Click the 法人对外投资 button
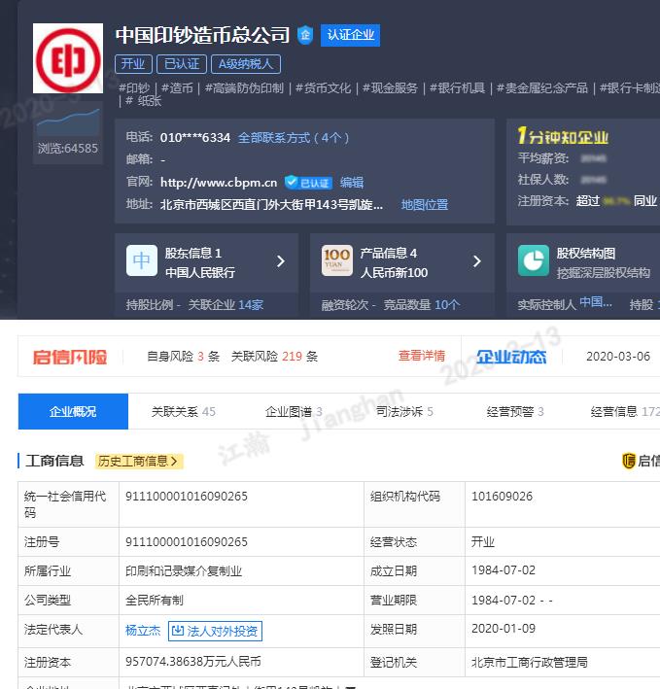The width and height of the screenshot is (660, 689). coord(216,631)
